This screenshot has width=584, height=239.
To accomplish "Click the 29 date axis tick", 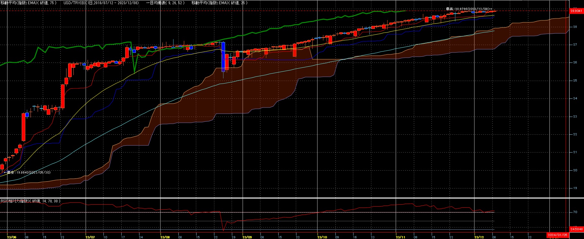I will point(233,237).
